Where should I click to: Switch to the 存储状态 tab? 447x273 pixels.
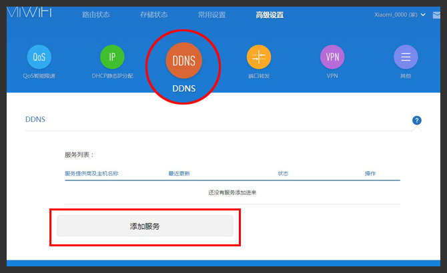coord(154,15)
